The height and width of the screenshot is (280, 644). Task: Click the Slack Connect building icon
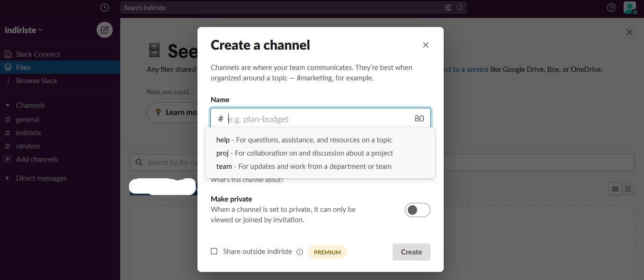tap(8, 54)
